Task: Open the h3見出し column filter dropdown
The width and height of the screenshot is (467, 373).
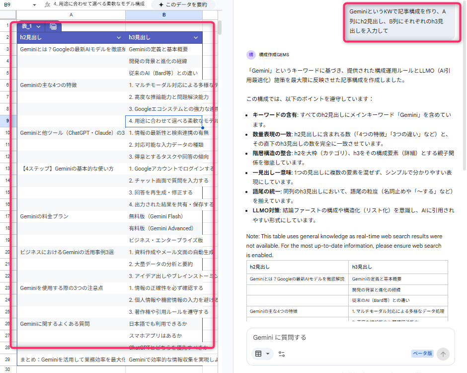Action: (x=196, y=38)
